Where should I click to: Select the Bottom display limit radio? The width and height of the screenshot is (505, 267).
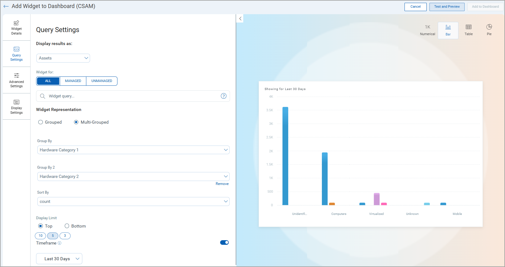click(x=67, y=226)
